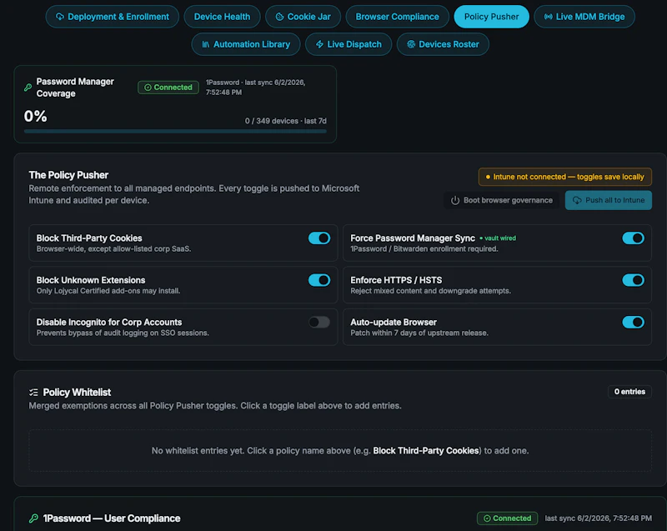Click the cloud icon on Deployment & Enrollment

tap(60, 17)
